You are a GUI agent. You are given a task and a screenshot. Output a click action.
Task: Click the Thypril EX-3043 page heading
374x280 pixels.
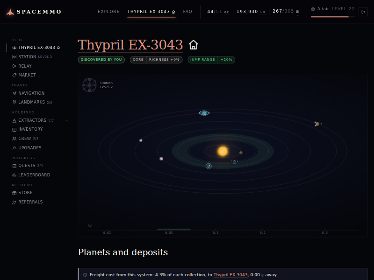point(130,45)
